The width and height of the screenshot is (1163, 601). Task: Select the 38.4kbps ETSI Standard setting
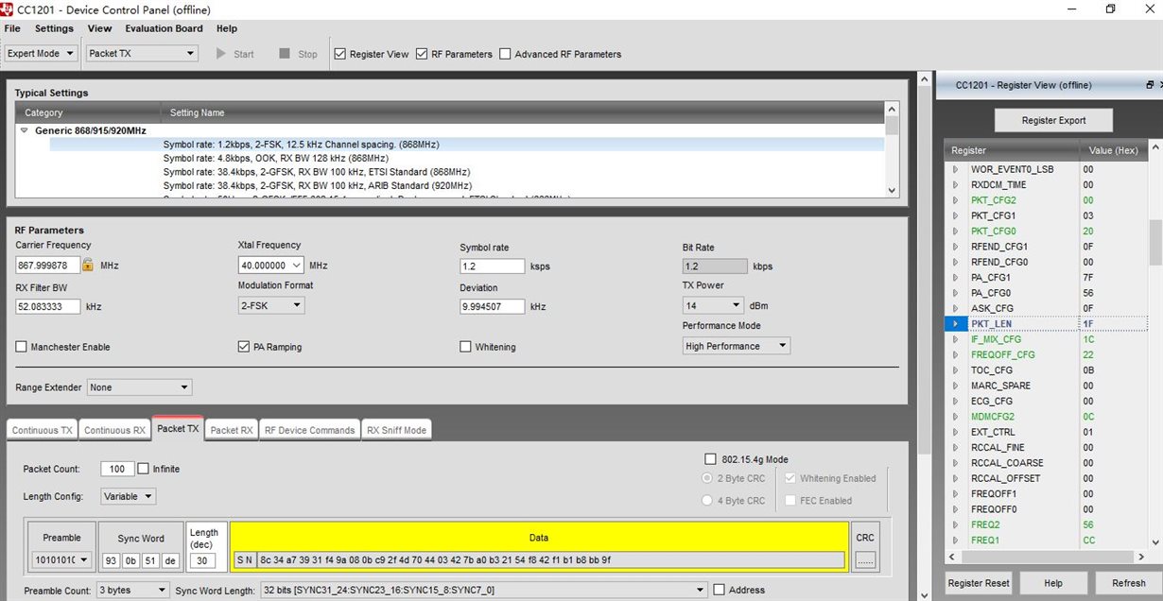click(x=317, y=172)
